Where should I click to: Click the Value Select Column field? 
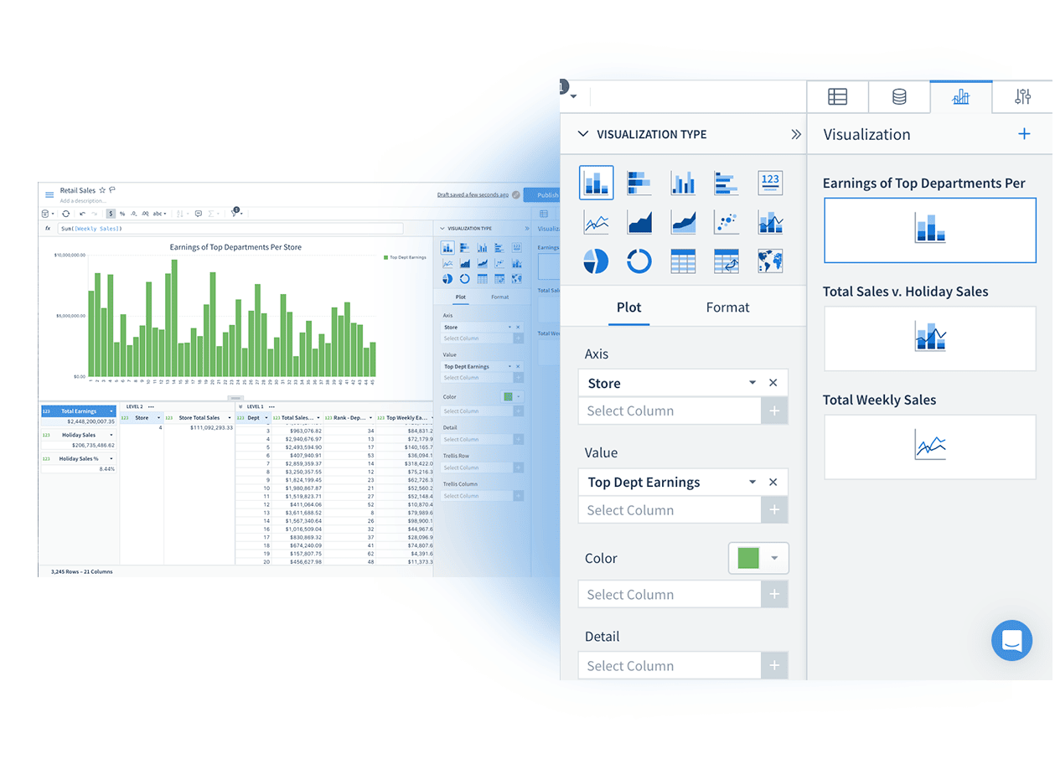[x=670, y=510]
